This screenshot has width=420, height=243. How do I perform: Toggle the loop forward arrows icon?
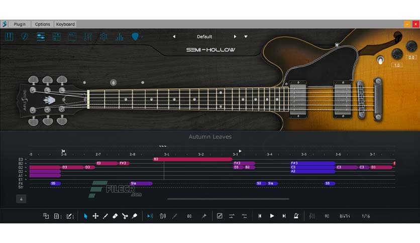coord(232,216)
